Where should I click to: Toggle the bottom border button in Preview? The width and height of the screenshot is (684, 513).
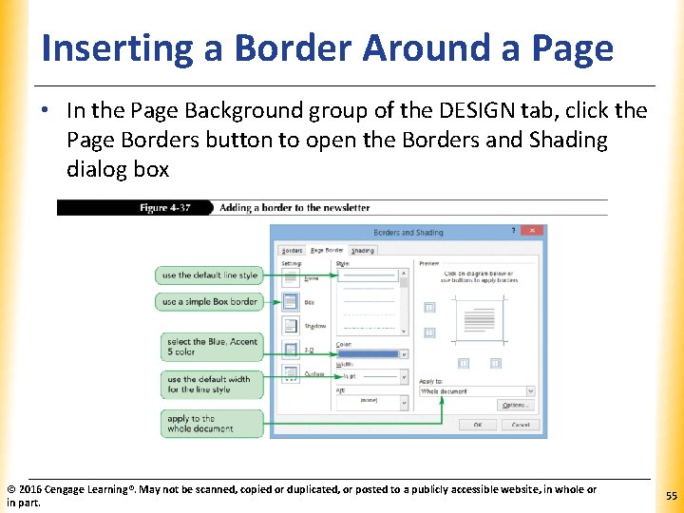click(429, 332)
